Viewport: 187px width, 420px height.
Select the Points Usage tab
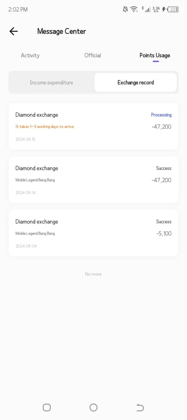click(x=155, y=55)
